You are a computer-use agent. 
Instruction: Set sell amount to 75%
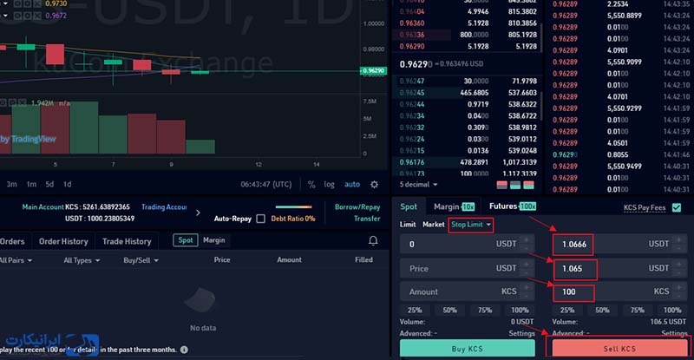coord(638,310)
